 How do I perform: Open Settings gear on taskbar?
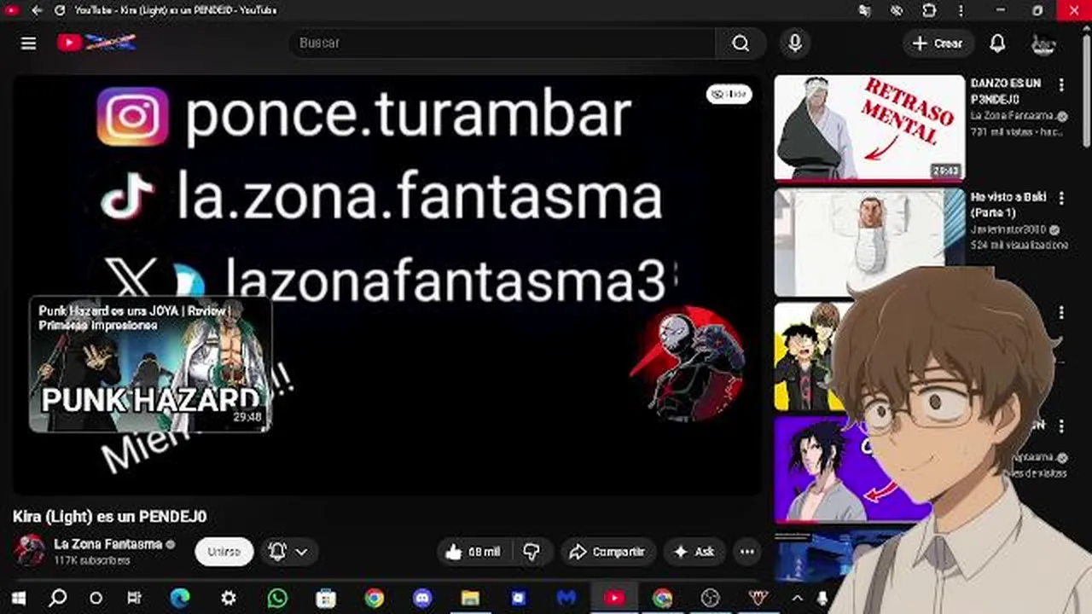229,598
